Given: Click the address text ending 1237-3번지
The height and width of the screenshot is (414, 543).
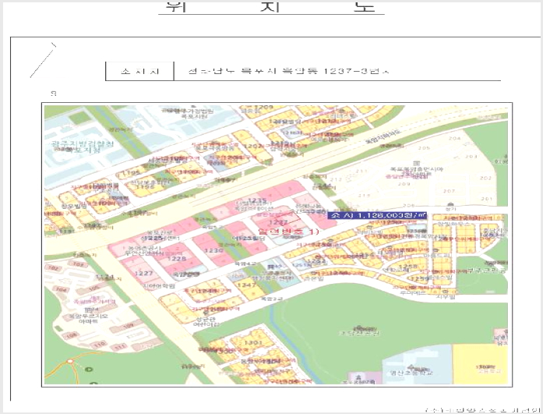Looking at the screenshot, I should tap(288, 71).
